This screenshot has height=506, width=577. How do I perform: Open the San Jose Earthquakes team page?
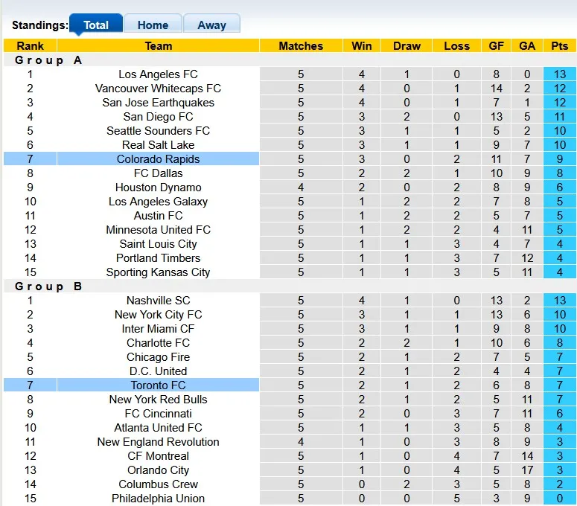(158, 103)
